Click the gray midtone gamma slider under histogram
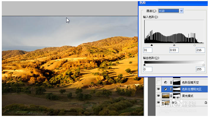 pos(174,45)
